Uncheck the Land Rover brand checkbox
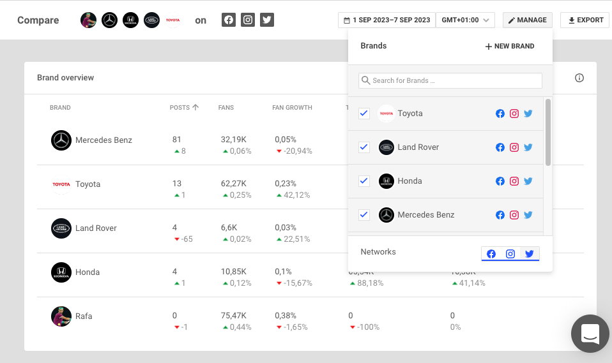Screen dimensions: 612x363 click(364, 147)
